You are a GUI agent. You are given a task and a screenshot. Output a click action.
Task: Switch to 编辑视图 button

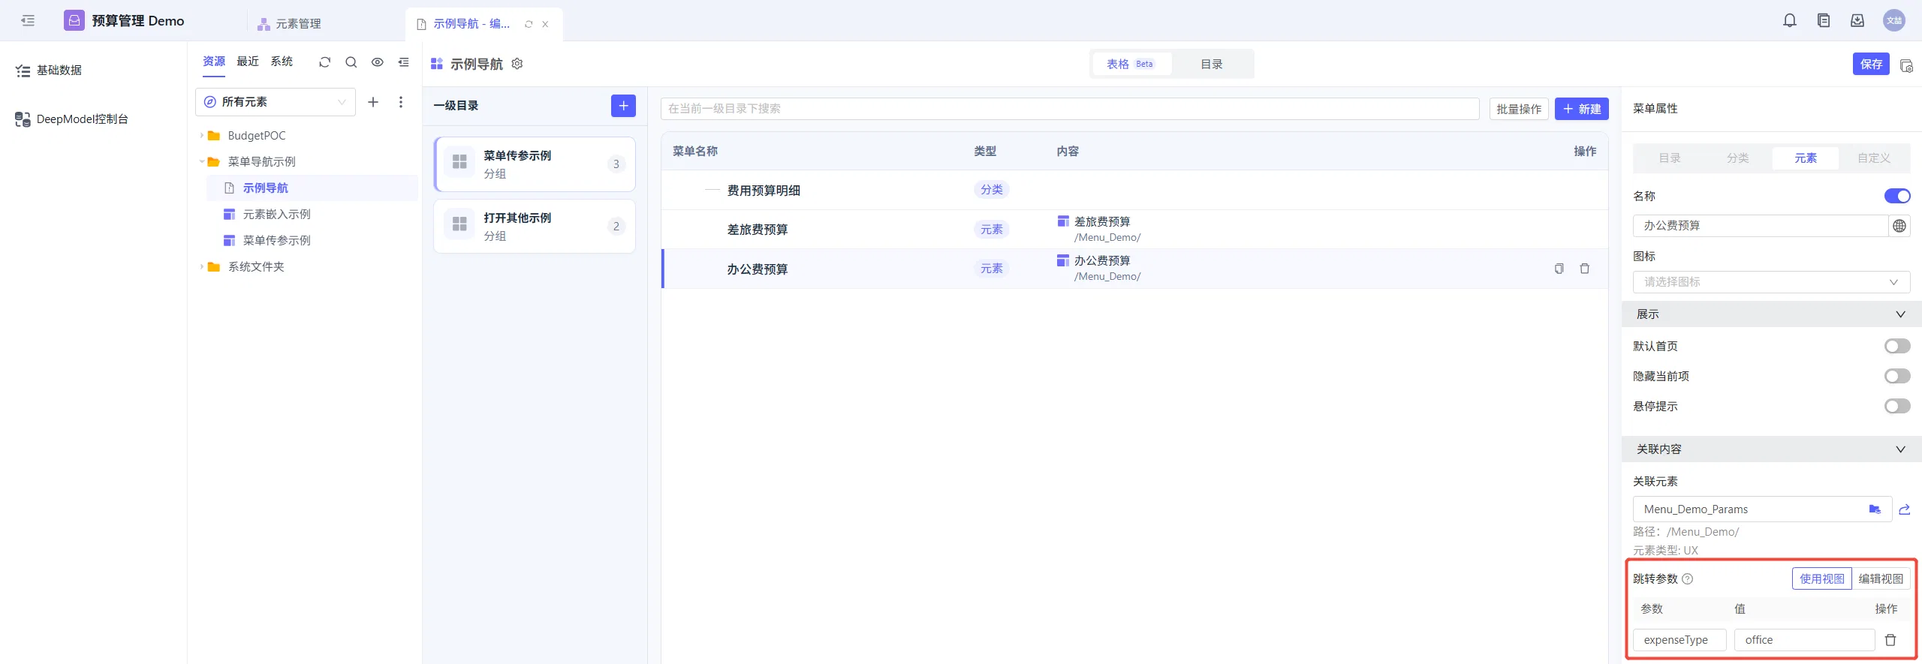pyautogui.click(x=1881, y=579)
